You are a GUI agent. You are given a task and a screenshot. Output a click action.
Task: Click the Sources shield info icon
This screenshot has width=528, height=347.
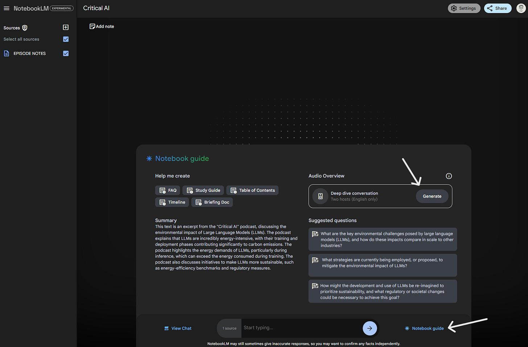(x=25, y=28)
